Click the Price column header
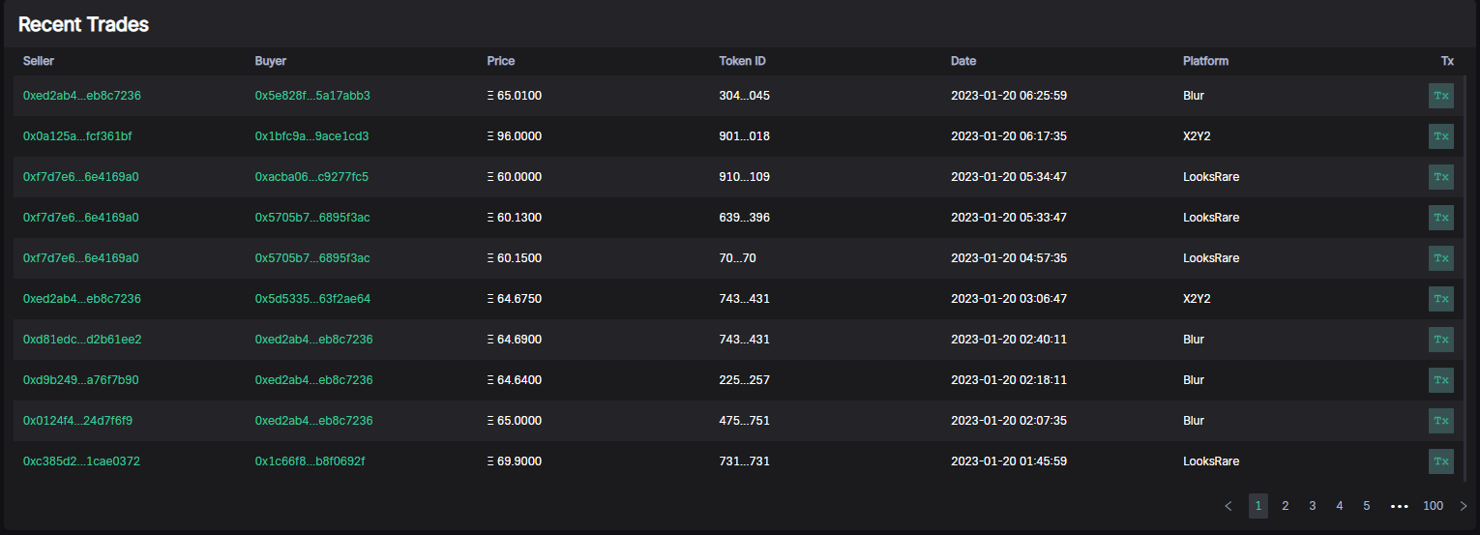The width and height of the screenshot is (1480, 535). [501, 61]
